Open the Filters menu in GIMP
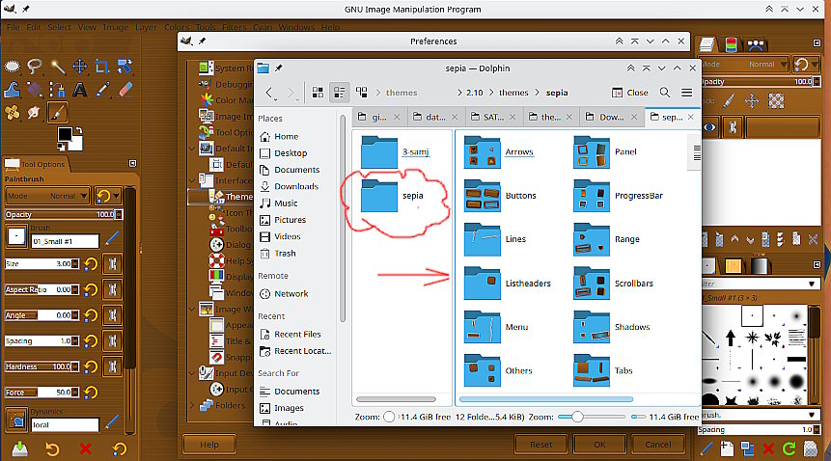This screenshot has height=461, width=831. click(235, 27)
